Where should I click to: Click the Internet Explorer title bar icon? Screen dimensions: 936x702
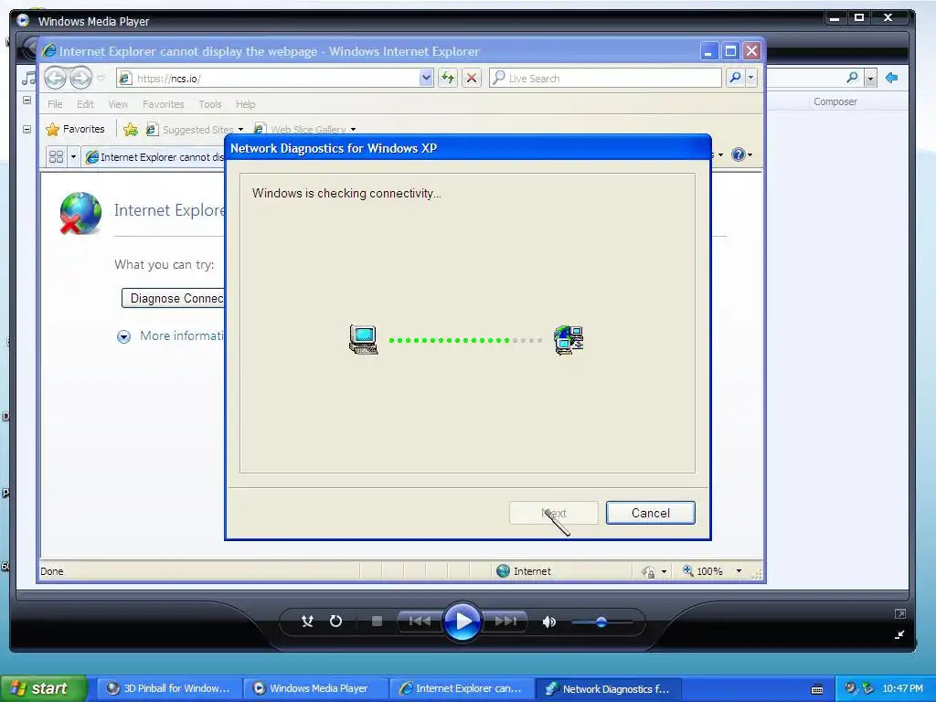coord(49,51)
